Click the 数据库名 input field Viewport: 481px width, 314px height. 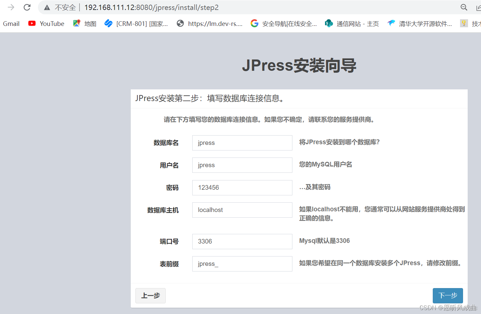[x=242, y=143]
